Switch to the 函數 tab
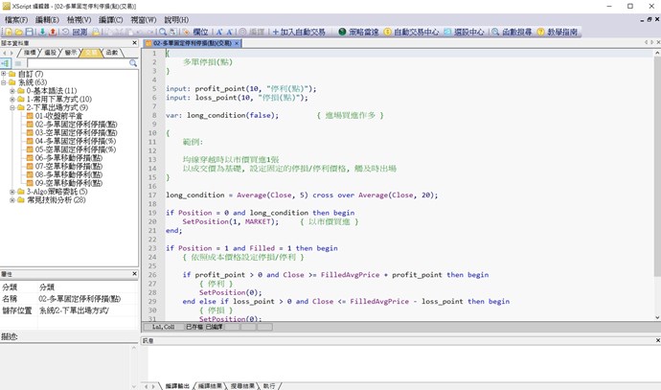 pyautogui.click(x=112, y=53)
